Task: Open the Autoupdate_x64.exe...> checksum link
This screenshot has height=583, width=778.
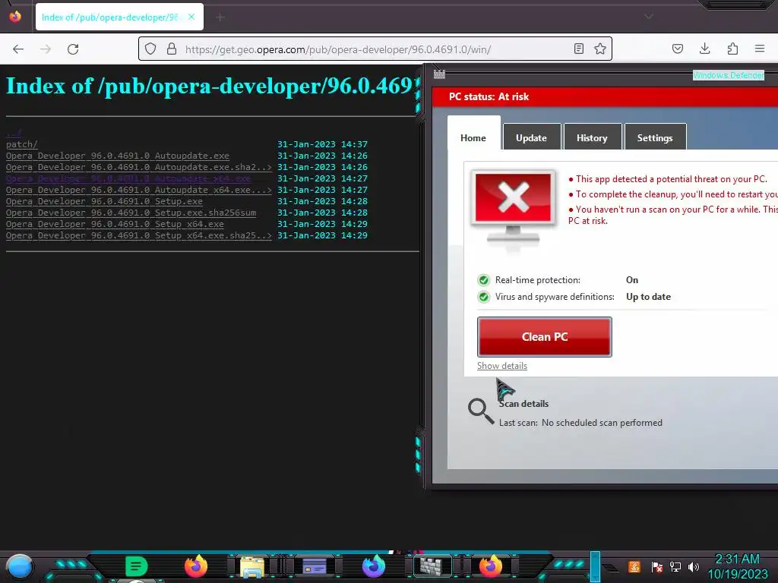Action: click(139, 190)
